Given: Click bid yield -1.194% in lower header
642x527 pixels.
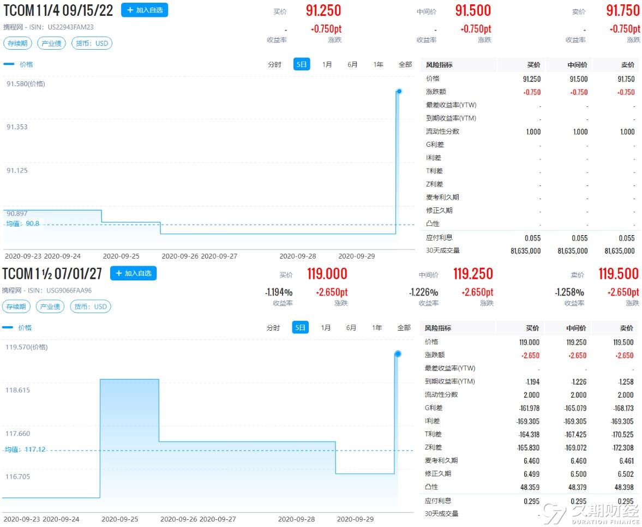Looking at the screenshot, I should (278, 292).
